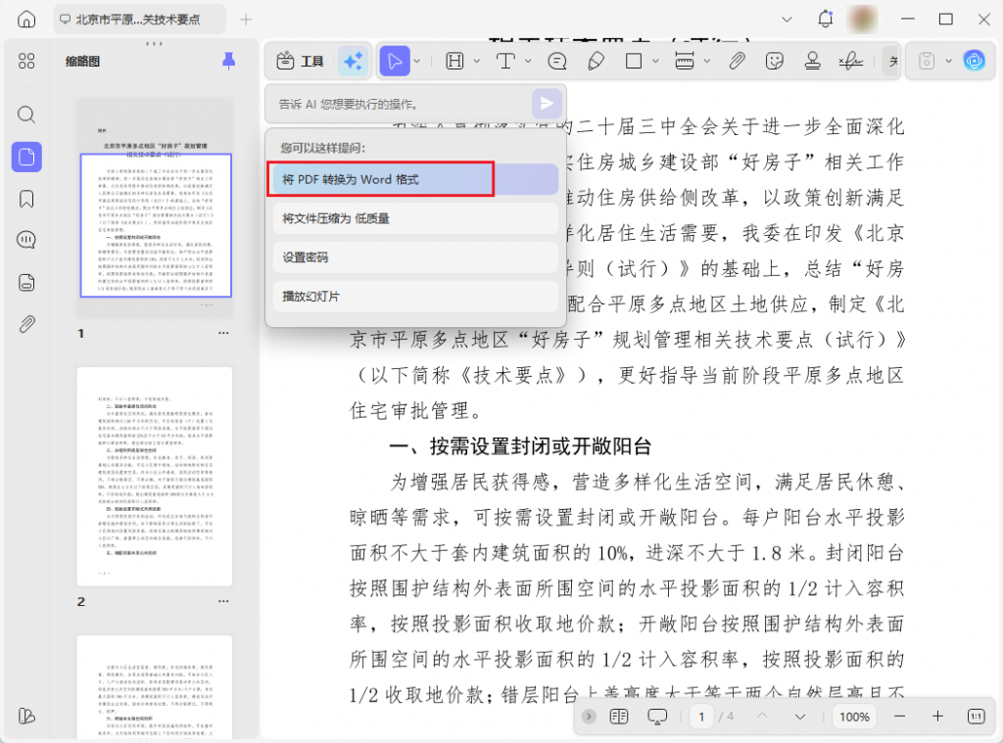Toggle the pin on the thumbnail panel
Screen dimensions: 1003x743
[228, 61]
